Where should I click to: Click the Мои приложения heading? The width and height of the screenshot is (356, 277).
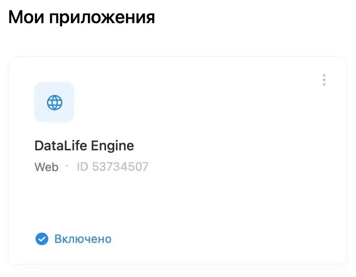point(82,17)
